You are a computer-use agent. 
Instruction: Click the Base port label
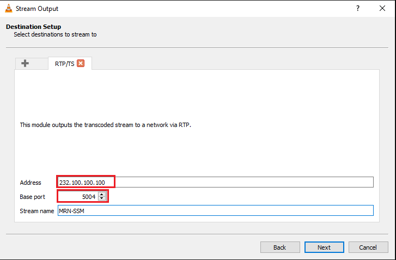pos(33,196)
